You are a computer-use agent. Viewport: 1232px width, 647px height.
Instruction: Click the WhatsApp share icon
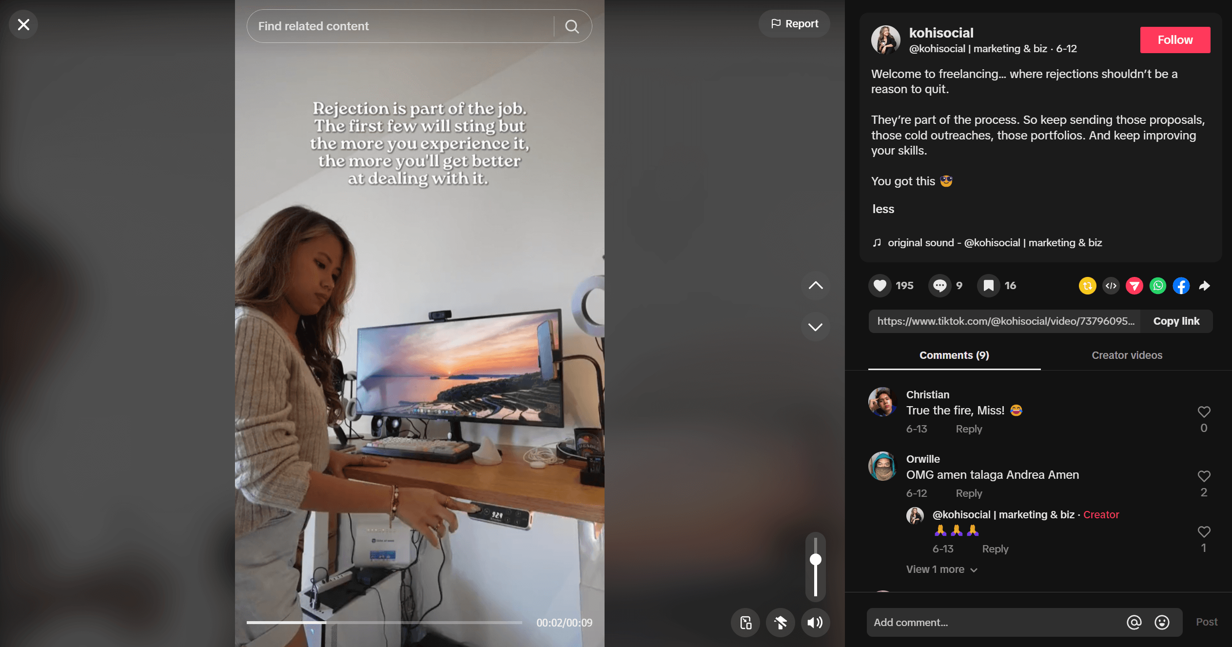1158,285
